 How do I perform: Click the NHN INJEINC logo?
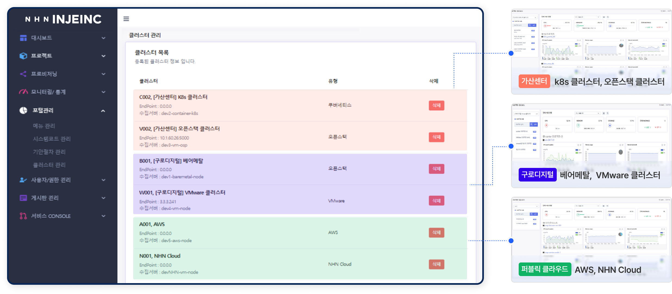pos(63,19)
